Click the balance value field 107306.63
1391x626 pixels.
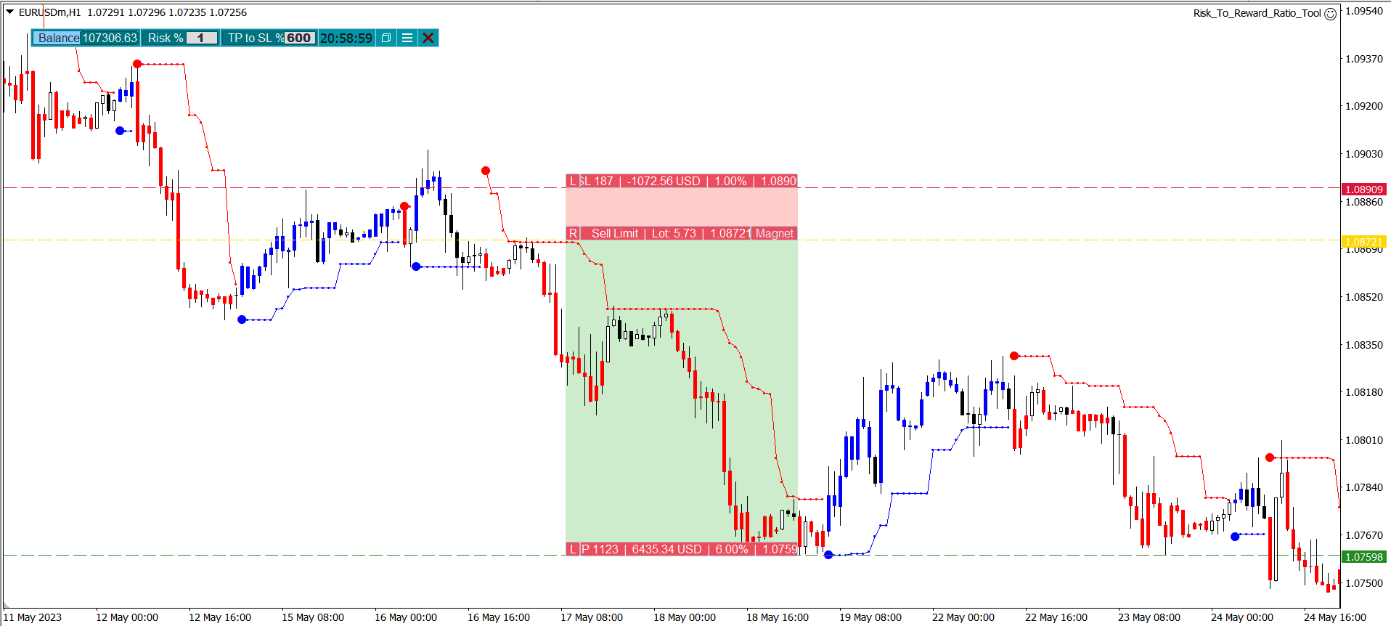tap(110, 38)
